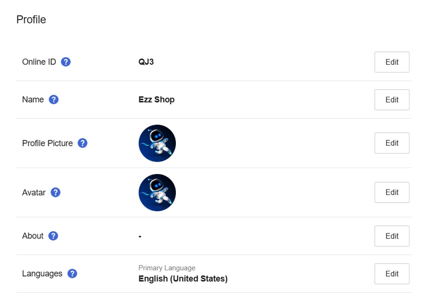This screenshot has height=308, width=429.
Task: Edit the Online ID QJ3
Action: pyautogui.click(x=392, y=62)
